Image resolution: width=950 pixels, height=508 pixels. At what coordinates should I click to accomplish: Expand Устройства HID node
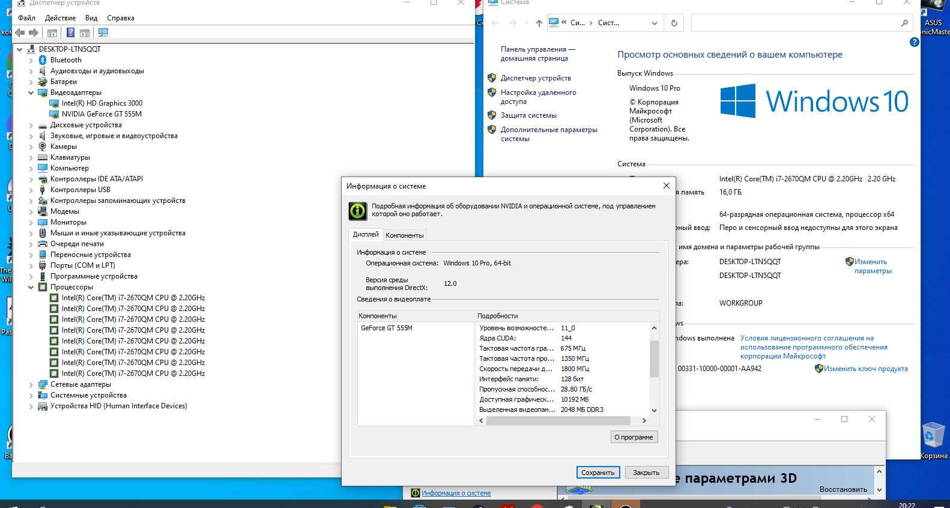(x=31, y=406)
